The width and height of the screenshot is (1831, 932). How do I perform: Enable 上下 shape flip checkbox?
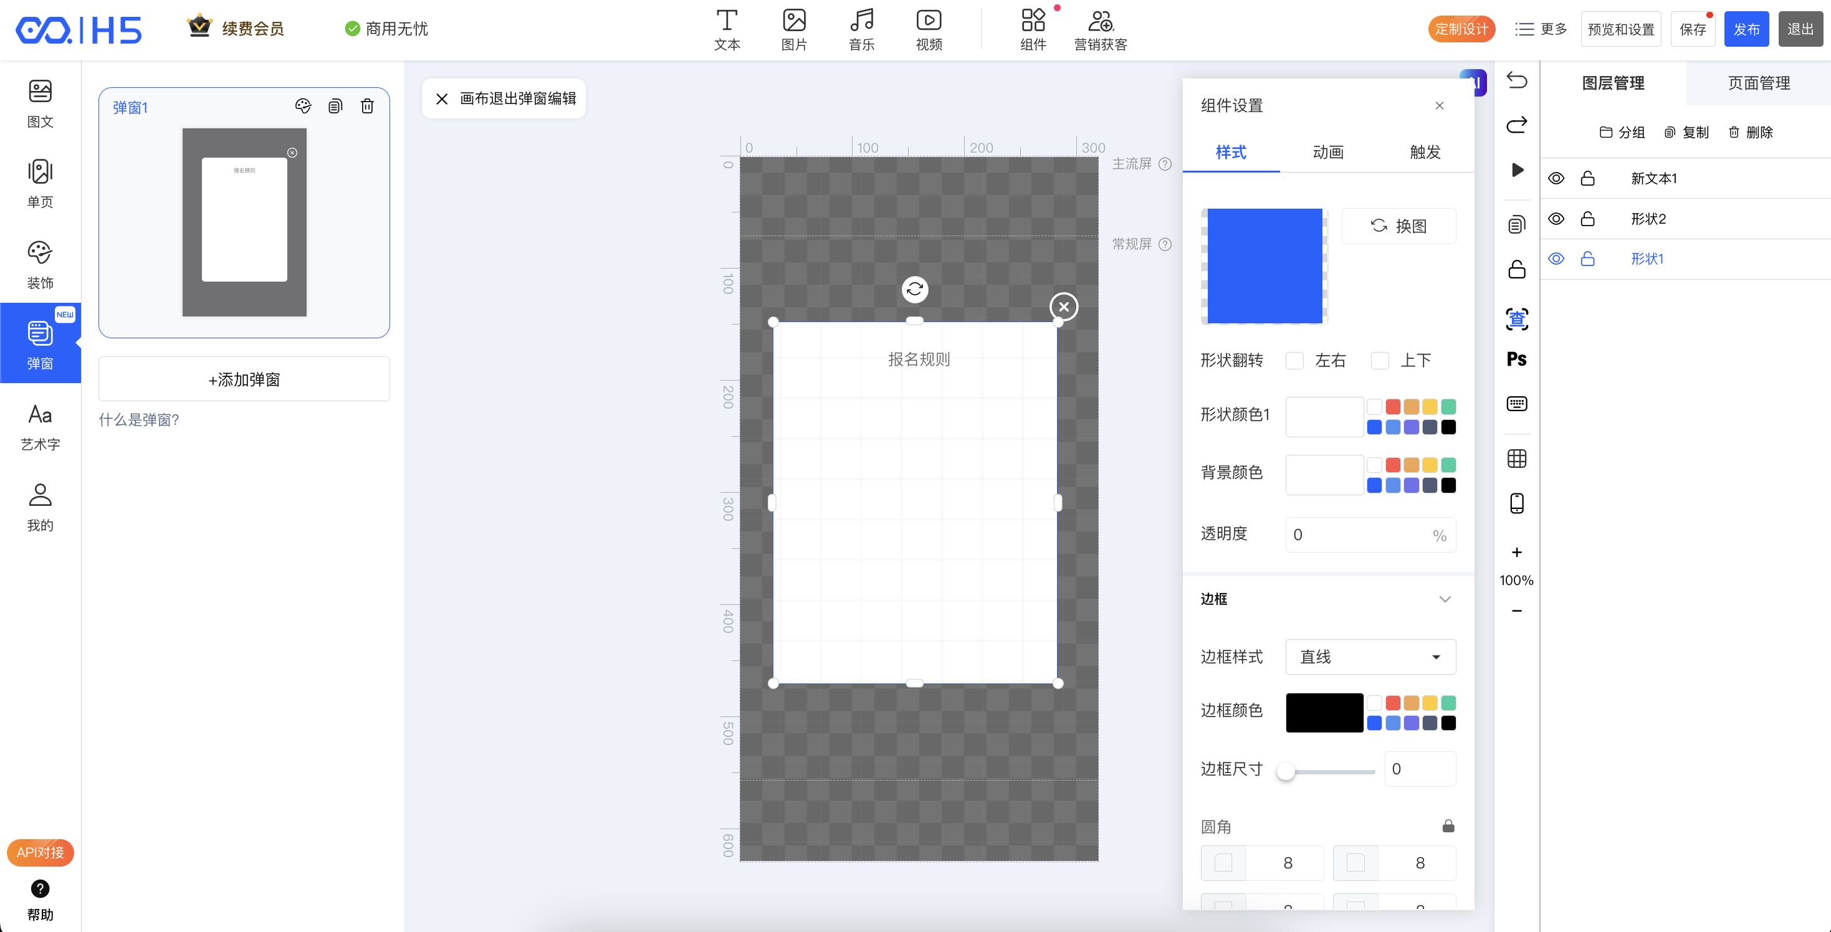(x=1380, y=361)
